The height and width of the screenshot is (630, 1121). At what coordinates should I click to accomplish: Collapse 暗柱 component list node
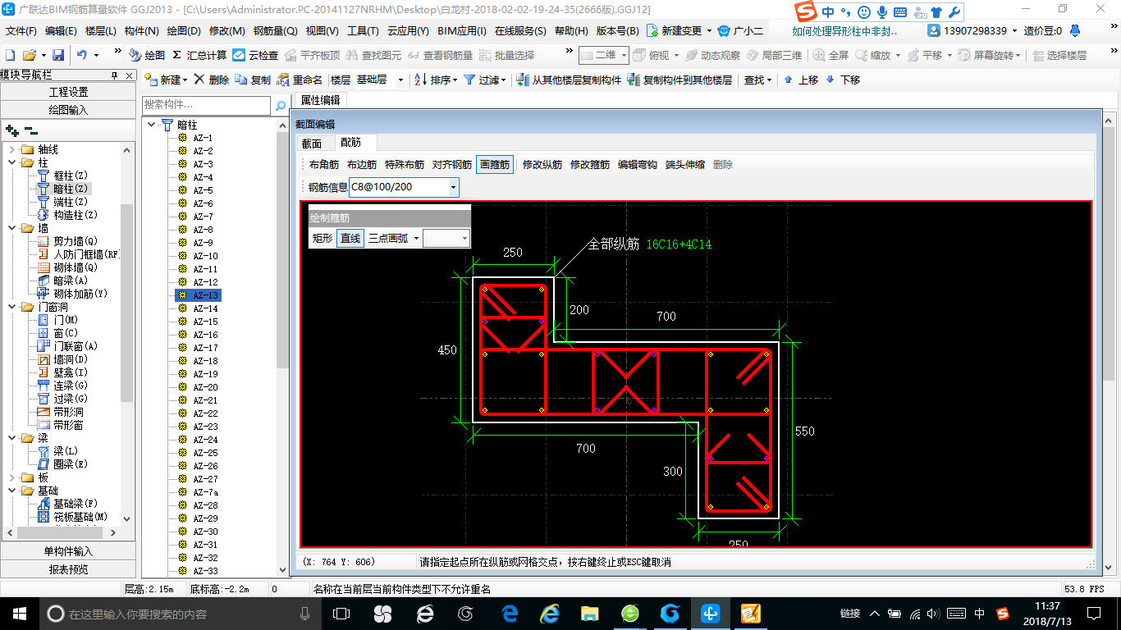pos(152,125)
